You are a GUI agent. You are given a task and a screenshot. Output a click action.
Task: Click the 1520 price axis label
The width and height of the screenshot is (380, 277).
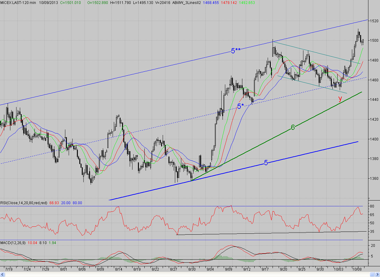pos(375,21)
